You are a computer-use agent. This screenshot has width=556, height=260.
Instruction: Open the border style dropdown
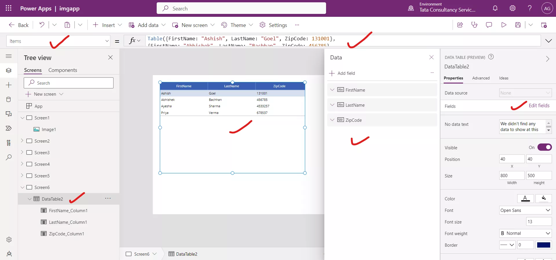(507, 245)
